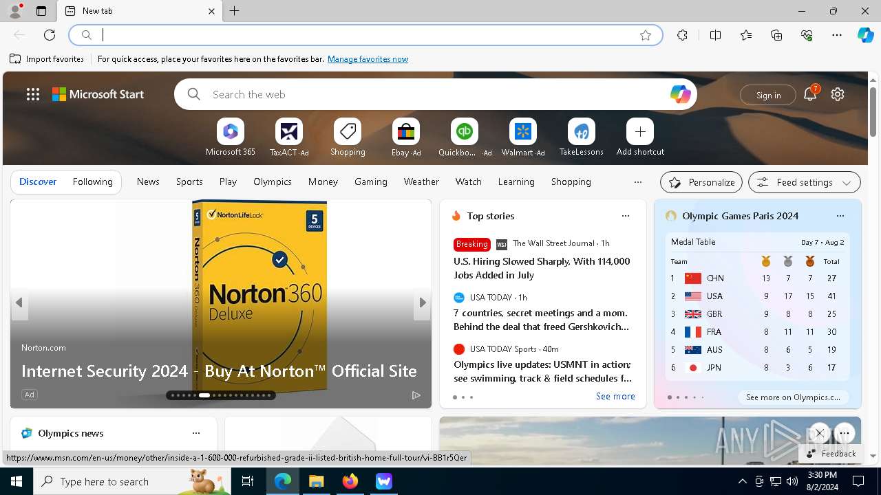The image size is (881, 495).
Task: Open Olympic Games card options menu
Action: tap(840, 216)
